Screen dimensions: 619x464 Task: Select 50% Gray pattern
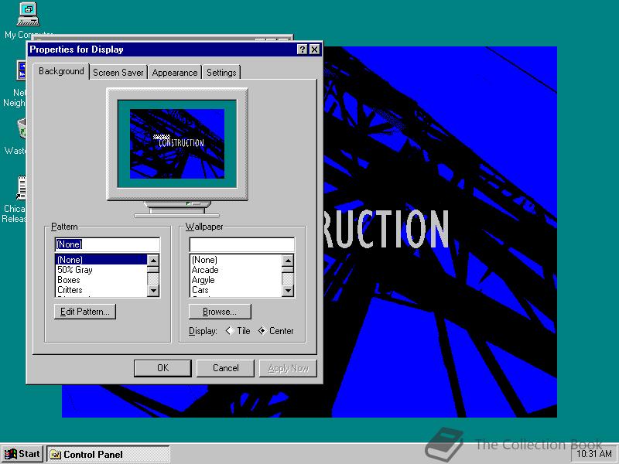click(101, 270)
